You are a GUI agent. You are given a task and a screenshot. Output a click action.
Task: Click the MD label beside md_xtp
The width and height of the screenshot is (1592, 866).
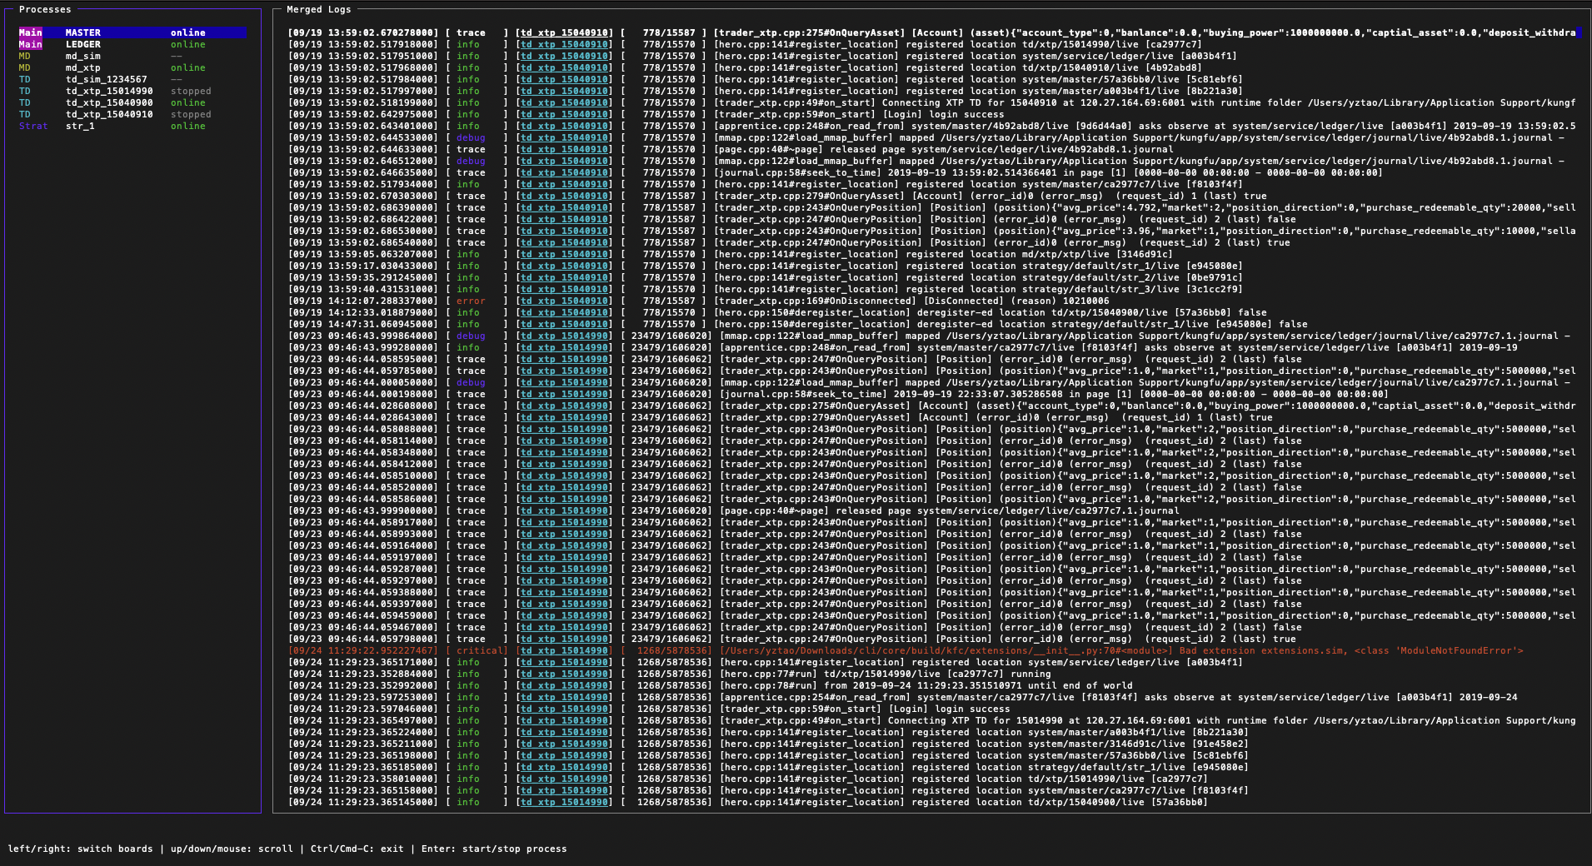24,67
